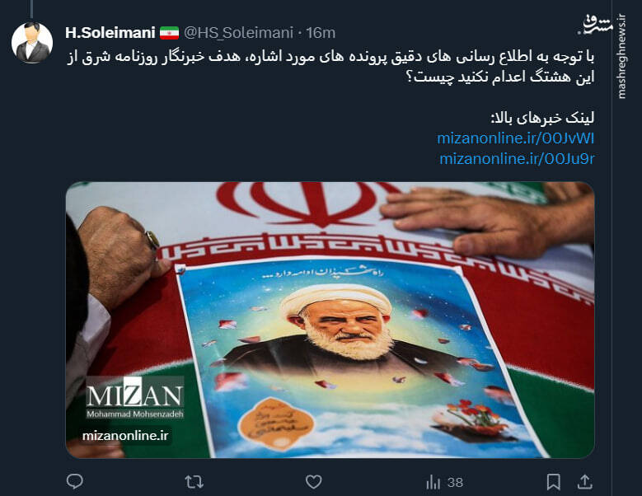Retweet this post using the retweet icon
Viewport: 642px width, 496px height.
click(194, 482)
